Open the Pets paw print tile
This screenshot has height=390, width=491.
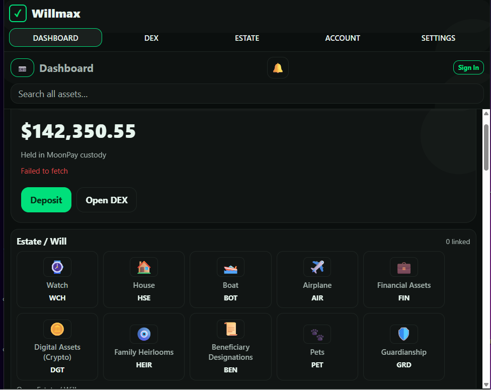point(317,347)
